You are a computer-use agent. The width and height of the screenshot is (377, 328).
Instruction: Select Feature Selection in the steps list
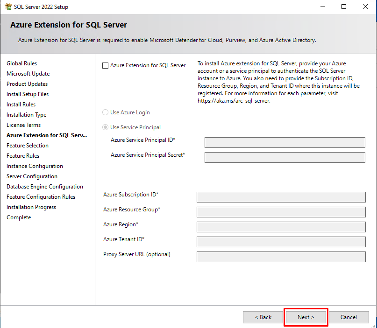click(x=28, y=146)
